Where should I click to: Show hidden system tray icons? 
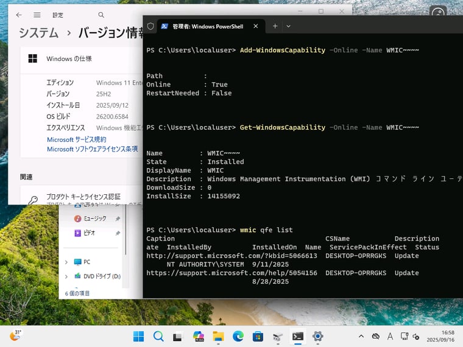tap(361, 336)
